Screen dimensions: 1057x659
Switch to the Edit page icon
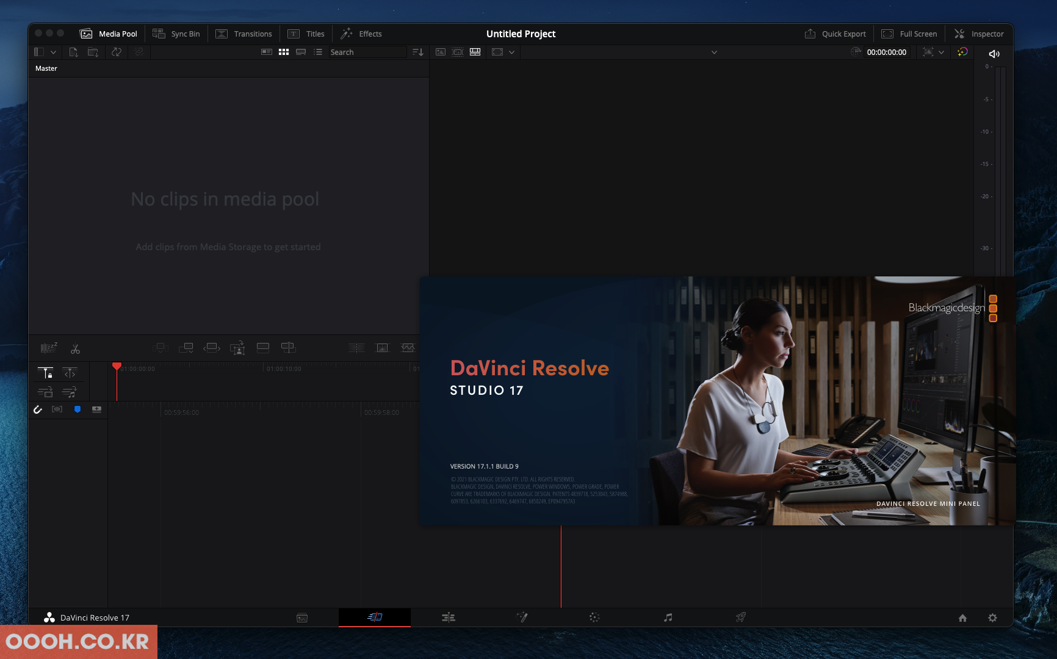coord(449,618)
